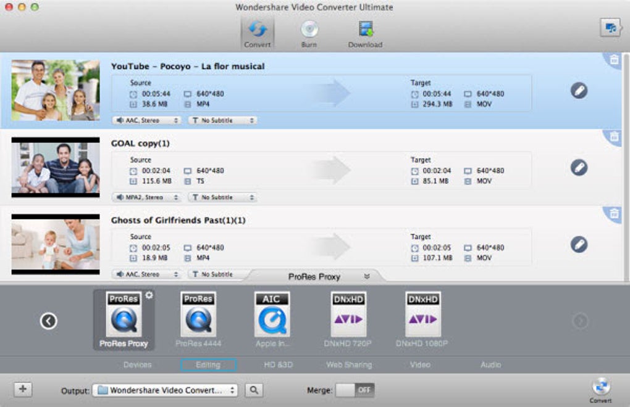This screenshot has height=407, width=630.
Task: Click the media transfer icon at top right
Action: click(610, 28)
